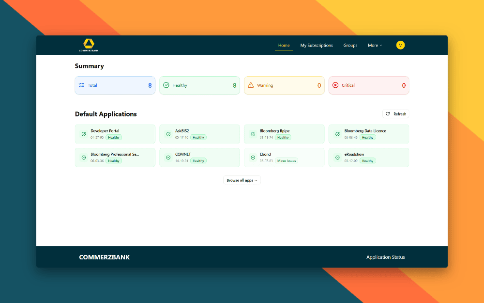The image size is (484, 303).
Task: Open the Groups page
Action: pyautogui.click(x=350, y=45)
